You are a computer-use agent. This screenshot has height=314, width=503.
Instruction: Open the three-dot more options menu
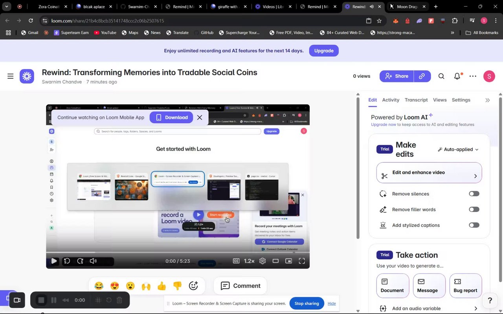tap(473, 76)
